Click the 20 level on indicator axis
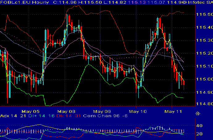This screenshot has width=213, height=140. click(x=199, y=134)
